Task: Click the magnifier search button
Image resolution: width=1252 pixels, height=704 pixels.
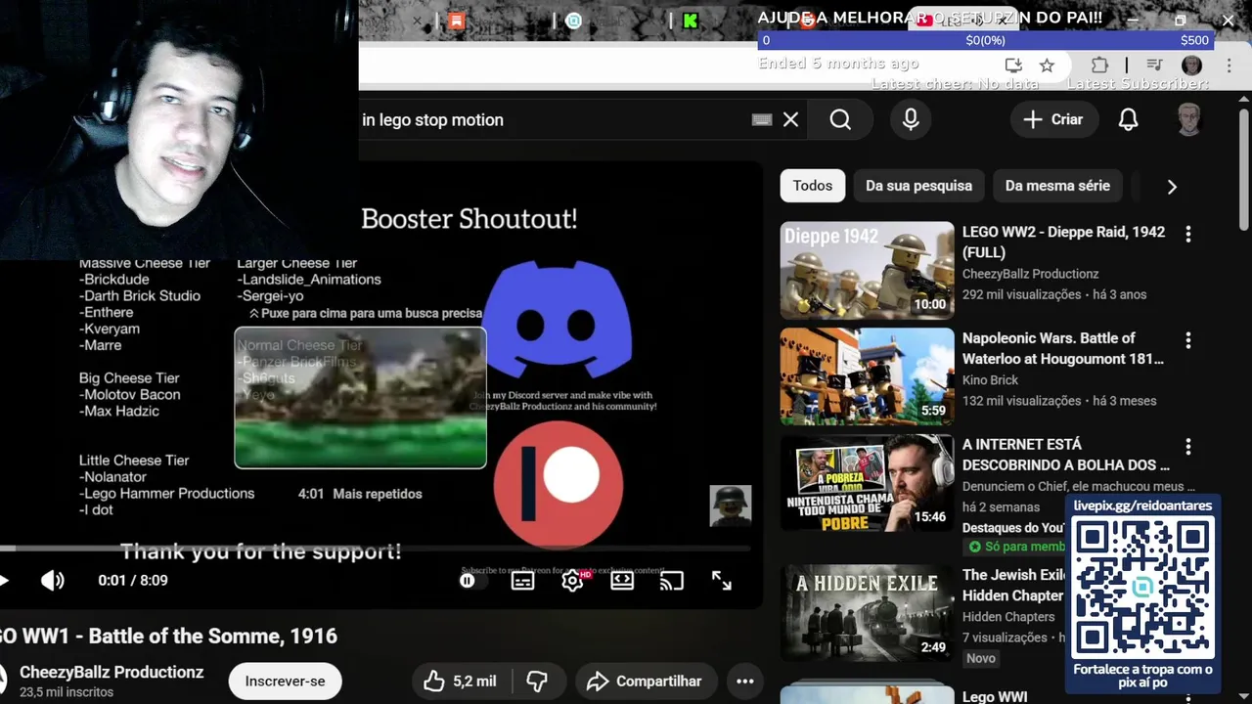Action: (x=840, y=119)
